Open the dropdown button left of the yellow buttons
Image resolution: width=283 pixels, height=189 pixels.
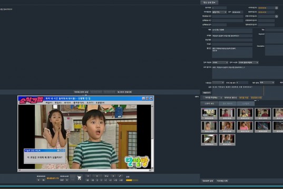(x=212, y=98)
